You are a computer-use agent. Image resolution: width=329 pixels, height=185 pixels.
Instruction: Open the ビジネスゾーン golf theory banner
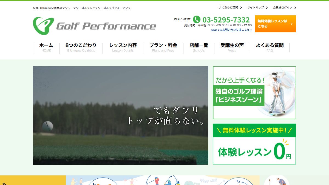[254, 93]
